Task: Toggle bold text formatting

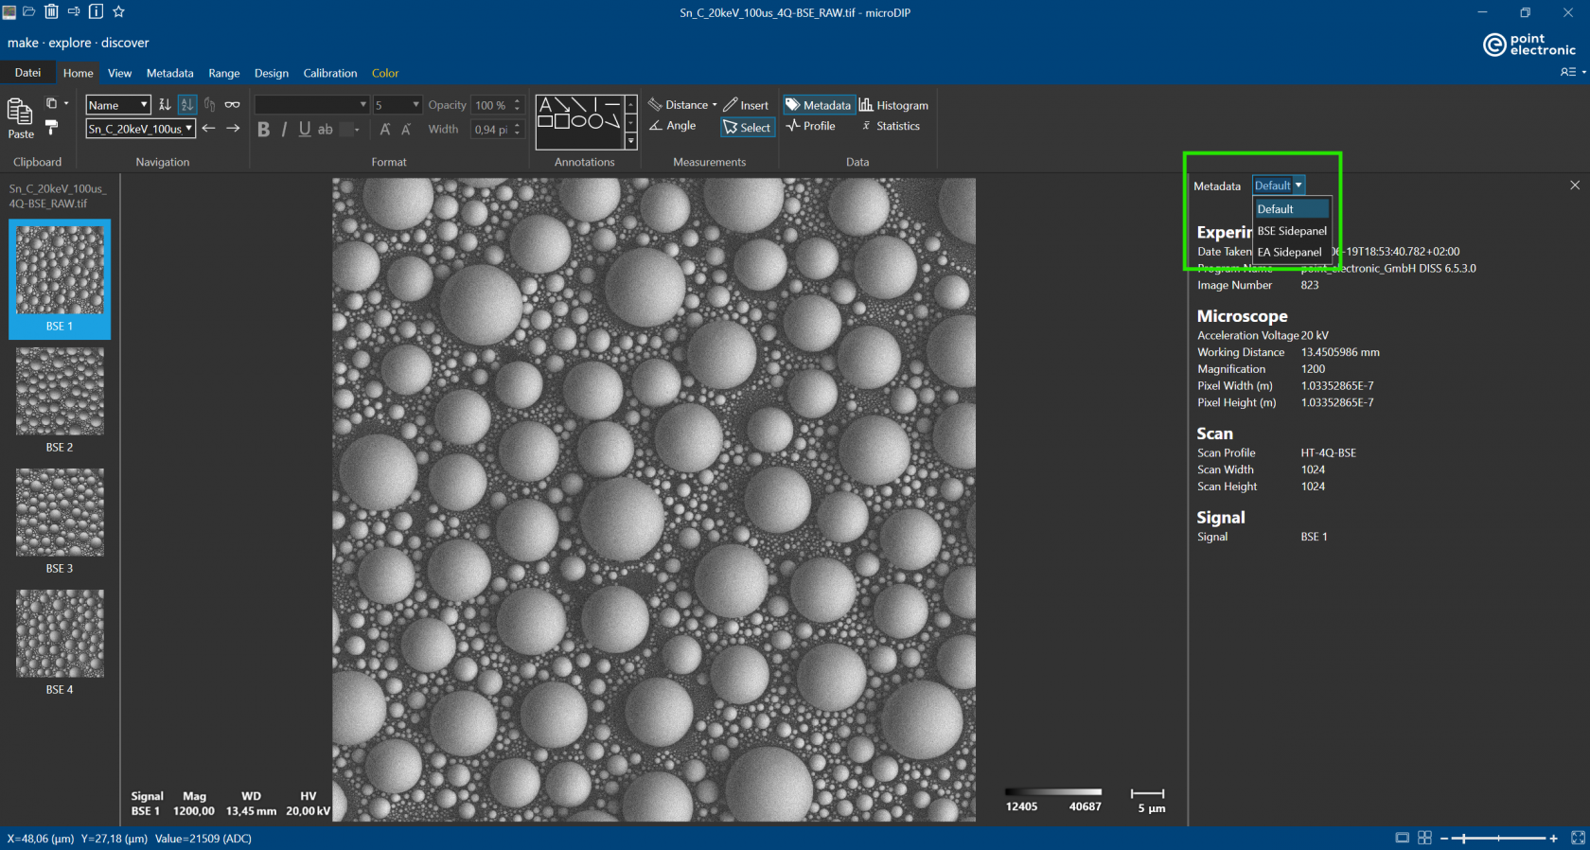Action: click(264, 129)
